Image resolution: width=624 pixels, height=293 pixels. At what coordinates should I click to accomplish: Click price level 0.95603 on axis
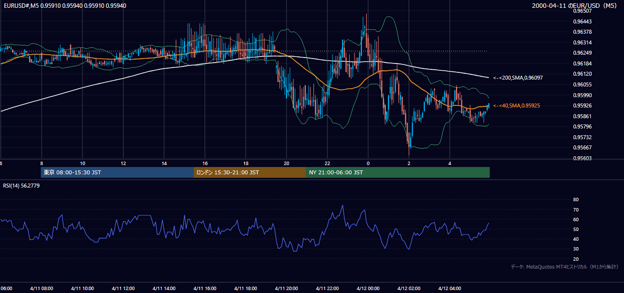point(582,158)
